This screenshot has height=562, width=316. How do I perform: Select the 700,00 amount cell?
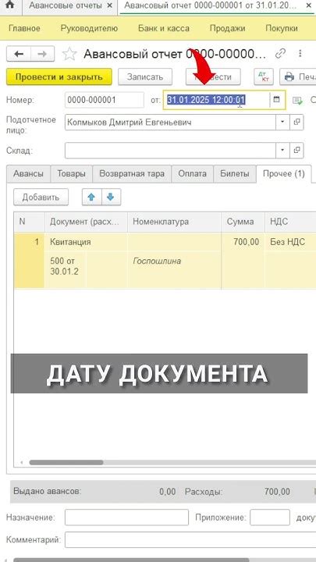(x=243, y=242)
